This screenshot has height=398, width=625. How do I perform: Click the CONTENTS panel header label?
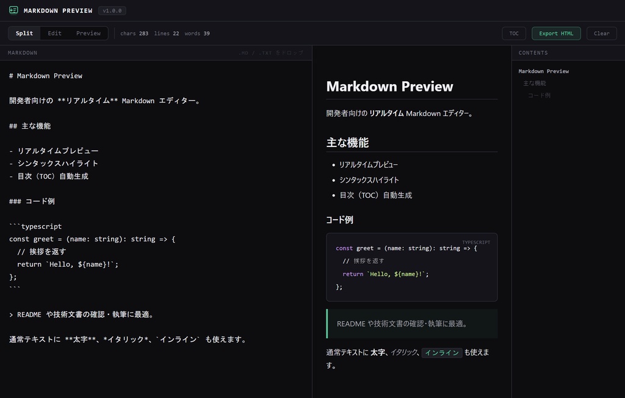[x=533, y=52]
